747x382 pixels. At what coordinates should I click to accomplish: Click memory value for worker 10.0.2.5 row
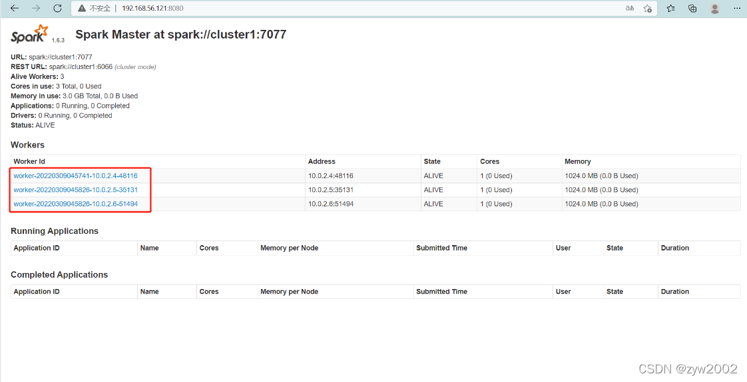601,189
